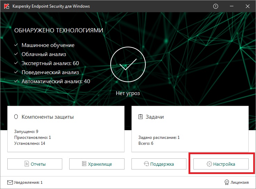The width and height of the screenshot is (256, 189).
Task: Click the shield icon beside Компоненты защиты
Action: 16,117
